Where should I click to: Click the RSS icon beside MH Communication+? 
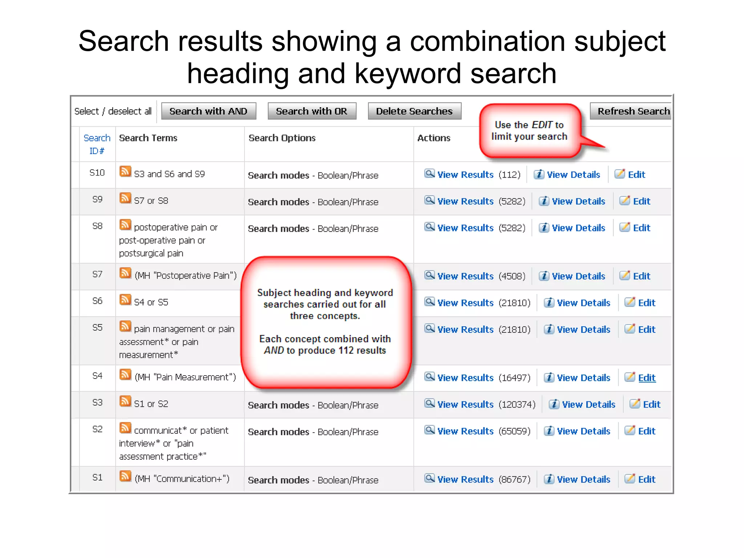pos(125,476)
